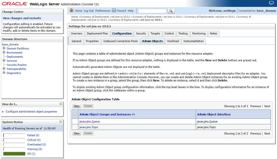
Task: Minimize the System Status panel
Action: point(61,122)
